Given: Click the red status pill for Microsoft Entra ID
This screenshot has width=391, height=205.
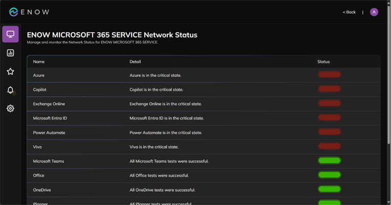Looking at the screenshot, I should click(x=330, y=117).
